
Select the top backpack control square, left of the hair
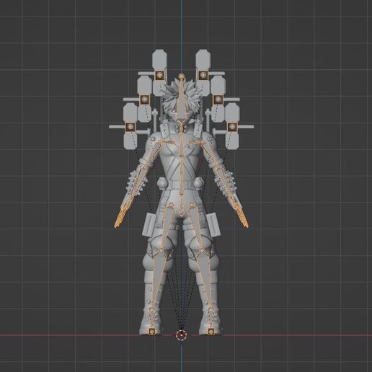pyautogui.click(x=159, y=76)
